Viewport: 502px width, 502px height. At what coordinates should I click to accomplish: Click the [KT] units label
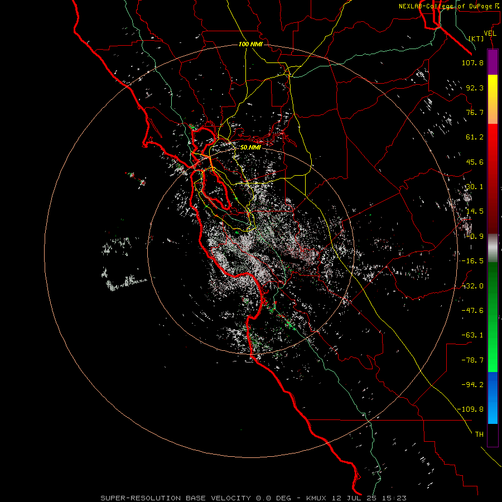(x=476, y=38)
